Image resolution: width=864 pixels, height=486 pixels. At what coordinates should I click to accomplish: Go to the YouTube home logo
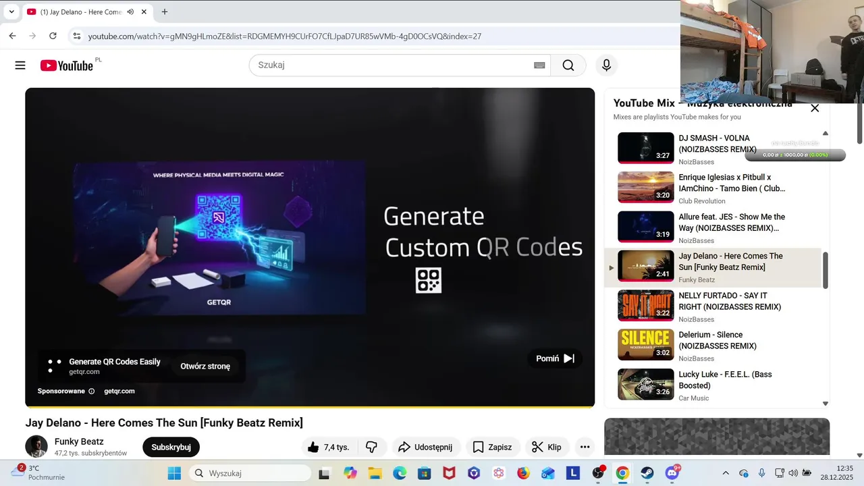(66, 65)
